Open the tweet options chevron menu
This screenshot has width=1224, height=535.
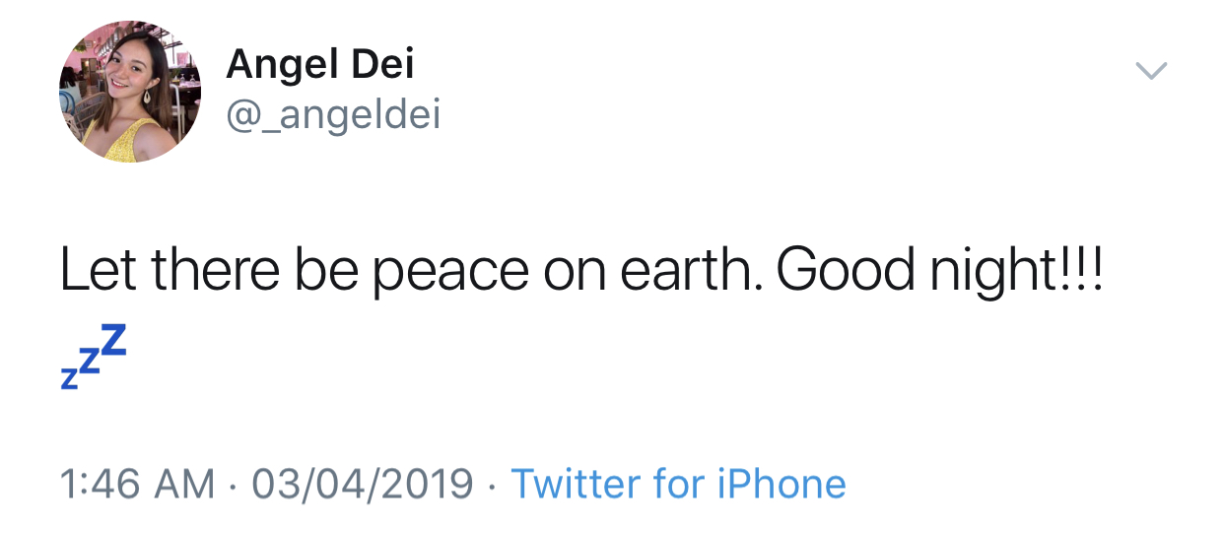pos(1151,71)
